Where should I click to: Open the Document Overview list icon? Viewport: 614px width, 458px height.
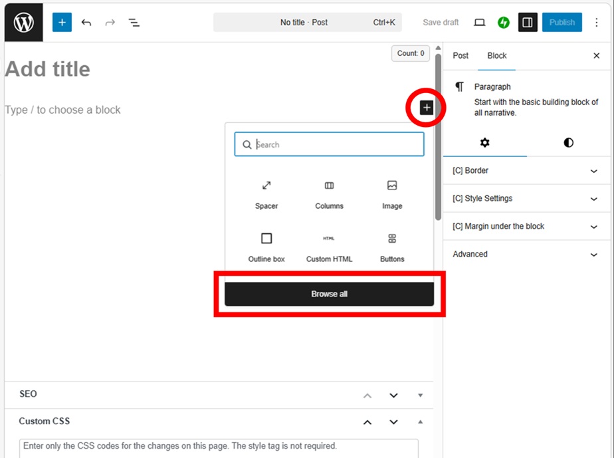click(134, 23)
